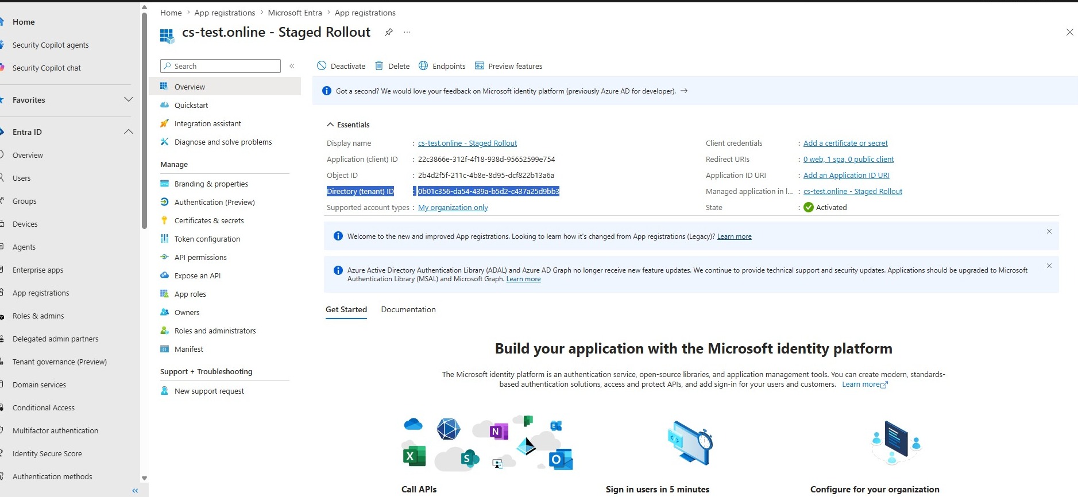Open the managed application link
This screenshot has width=1078, height=497.
point(853,192)
